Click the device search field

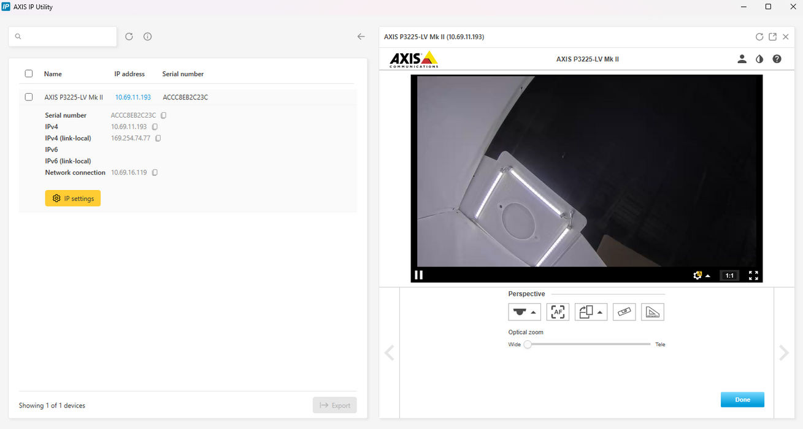tap(63, 37)
